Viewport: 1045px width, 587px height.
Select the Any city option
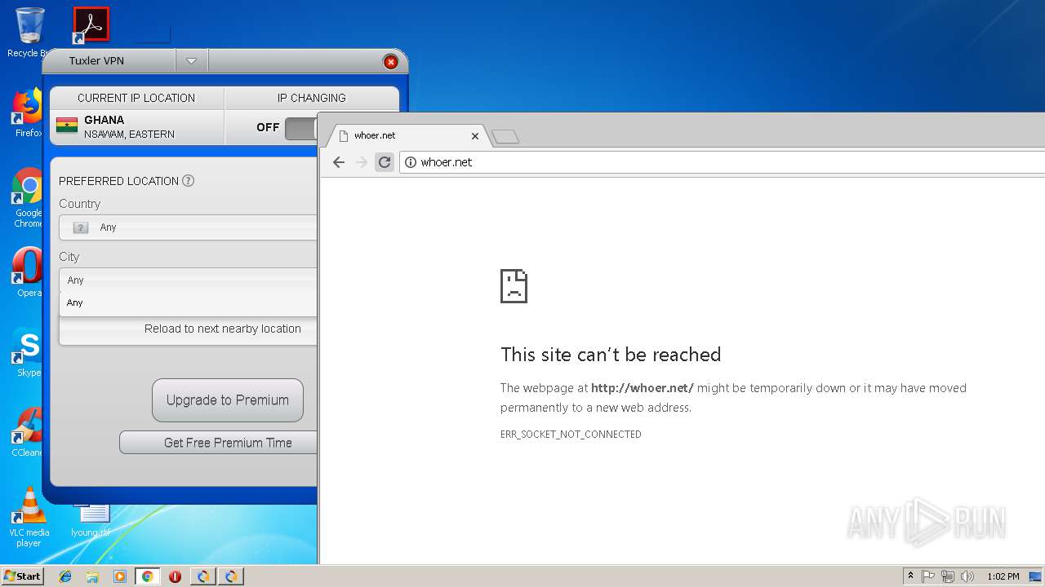coord(188,302)
